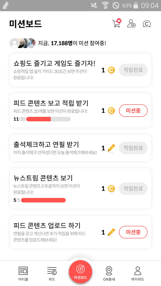Image resolution: width=161 pixels, height=286 pixels.
Task: Tap the gold coin on 피드 콘텐츠 보고 적립 받기
Action: 111,111
